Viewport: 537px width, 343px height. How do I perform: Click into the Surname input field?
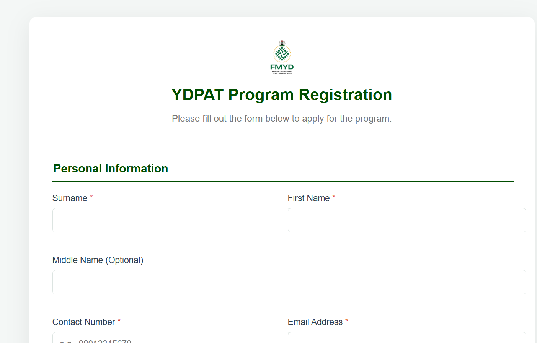point(170,220)
